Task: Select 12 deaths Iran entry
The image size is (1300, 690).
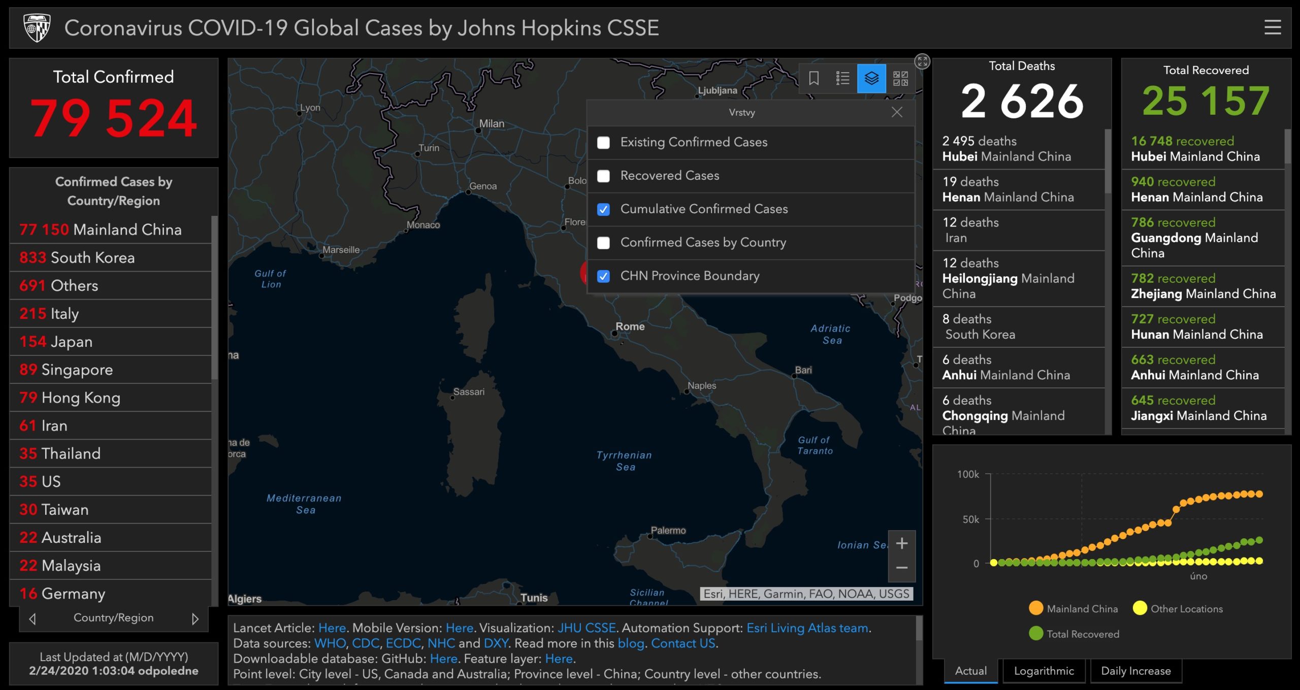Action: click(x=1019, y=230)
